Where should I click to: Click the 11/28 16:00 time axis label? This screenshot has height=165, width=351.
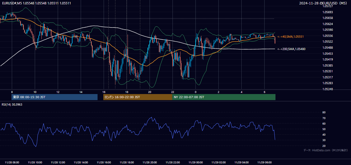pos(104,162)
